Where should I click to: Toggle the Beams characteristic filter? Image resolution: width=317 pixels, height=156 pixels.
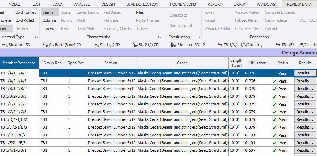pyautogui.click(x=48, y=12)
